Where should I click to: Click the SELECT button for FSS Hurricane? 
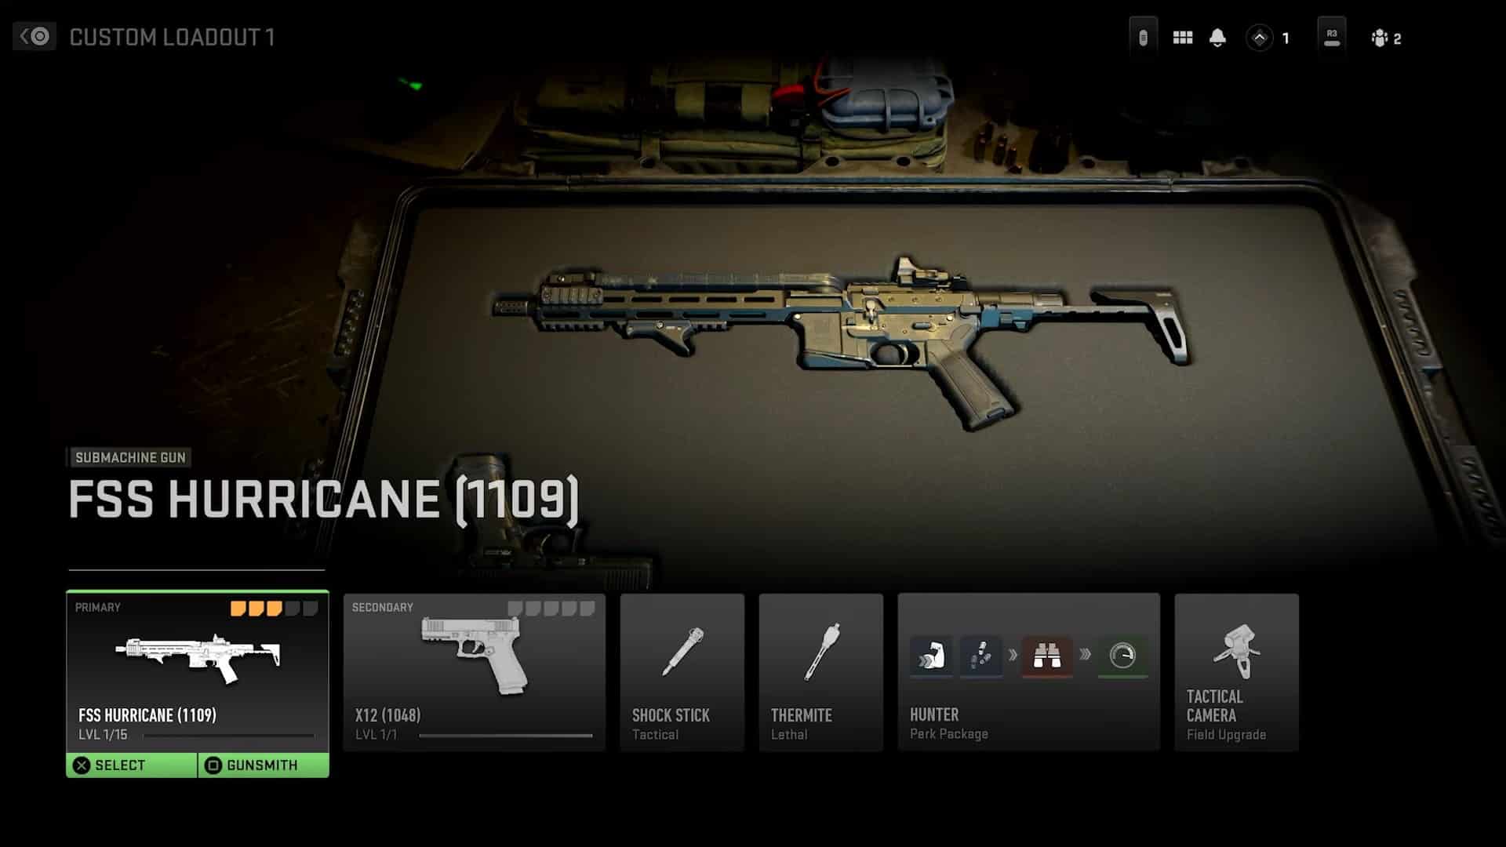coord(133,765)
